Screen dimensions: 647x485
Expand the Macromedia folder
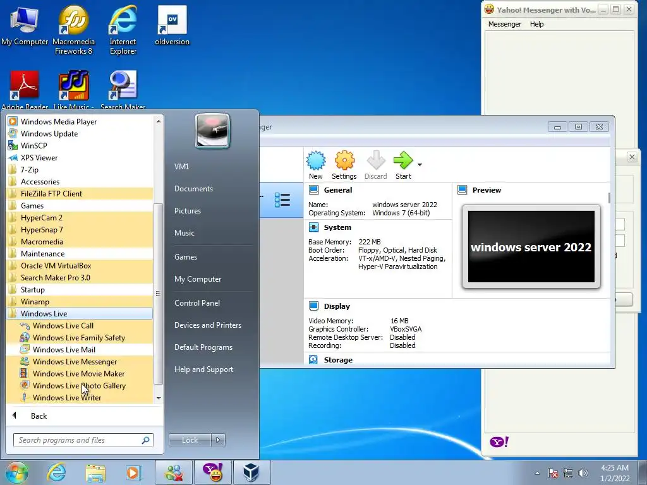pos(80,241)
